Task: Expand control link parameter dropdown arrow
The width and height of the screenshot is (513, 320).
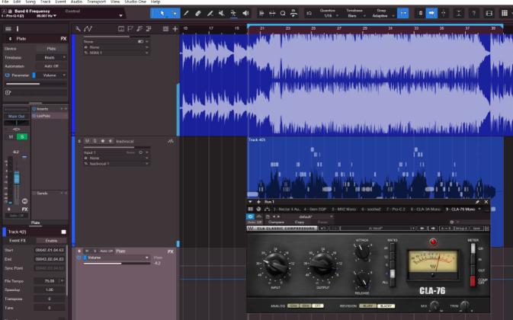Action: tap(120, 15)
